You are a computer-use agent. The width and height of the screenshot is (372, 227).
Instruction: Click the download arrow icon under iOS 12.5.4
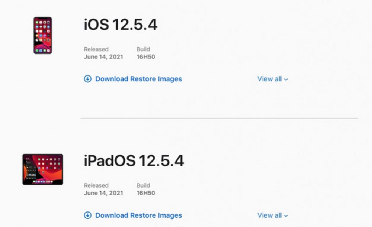[87, 79]
